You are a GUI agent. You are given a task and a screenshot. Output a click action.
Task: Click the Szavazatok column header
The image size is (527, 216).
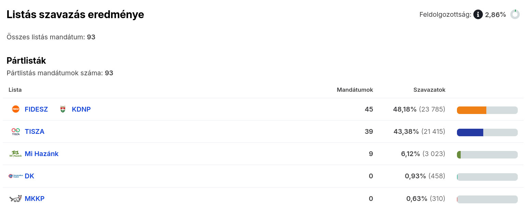429,90
